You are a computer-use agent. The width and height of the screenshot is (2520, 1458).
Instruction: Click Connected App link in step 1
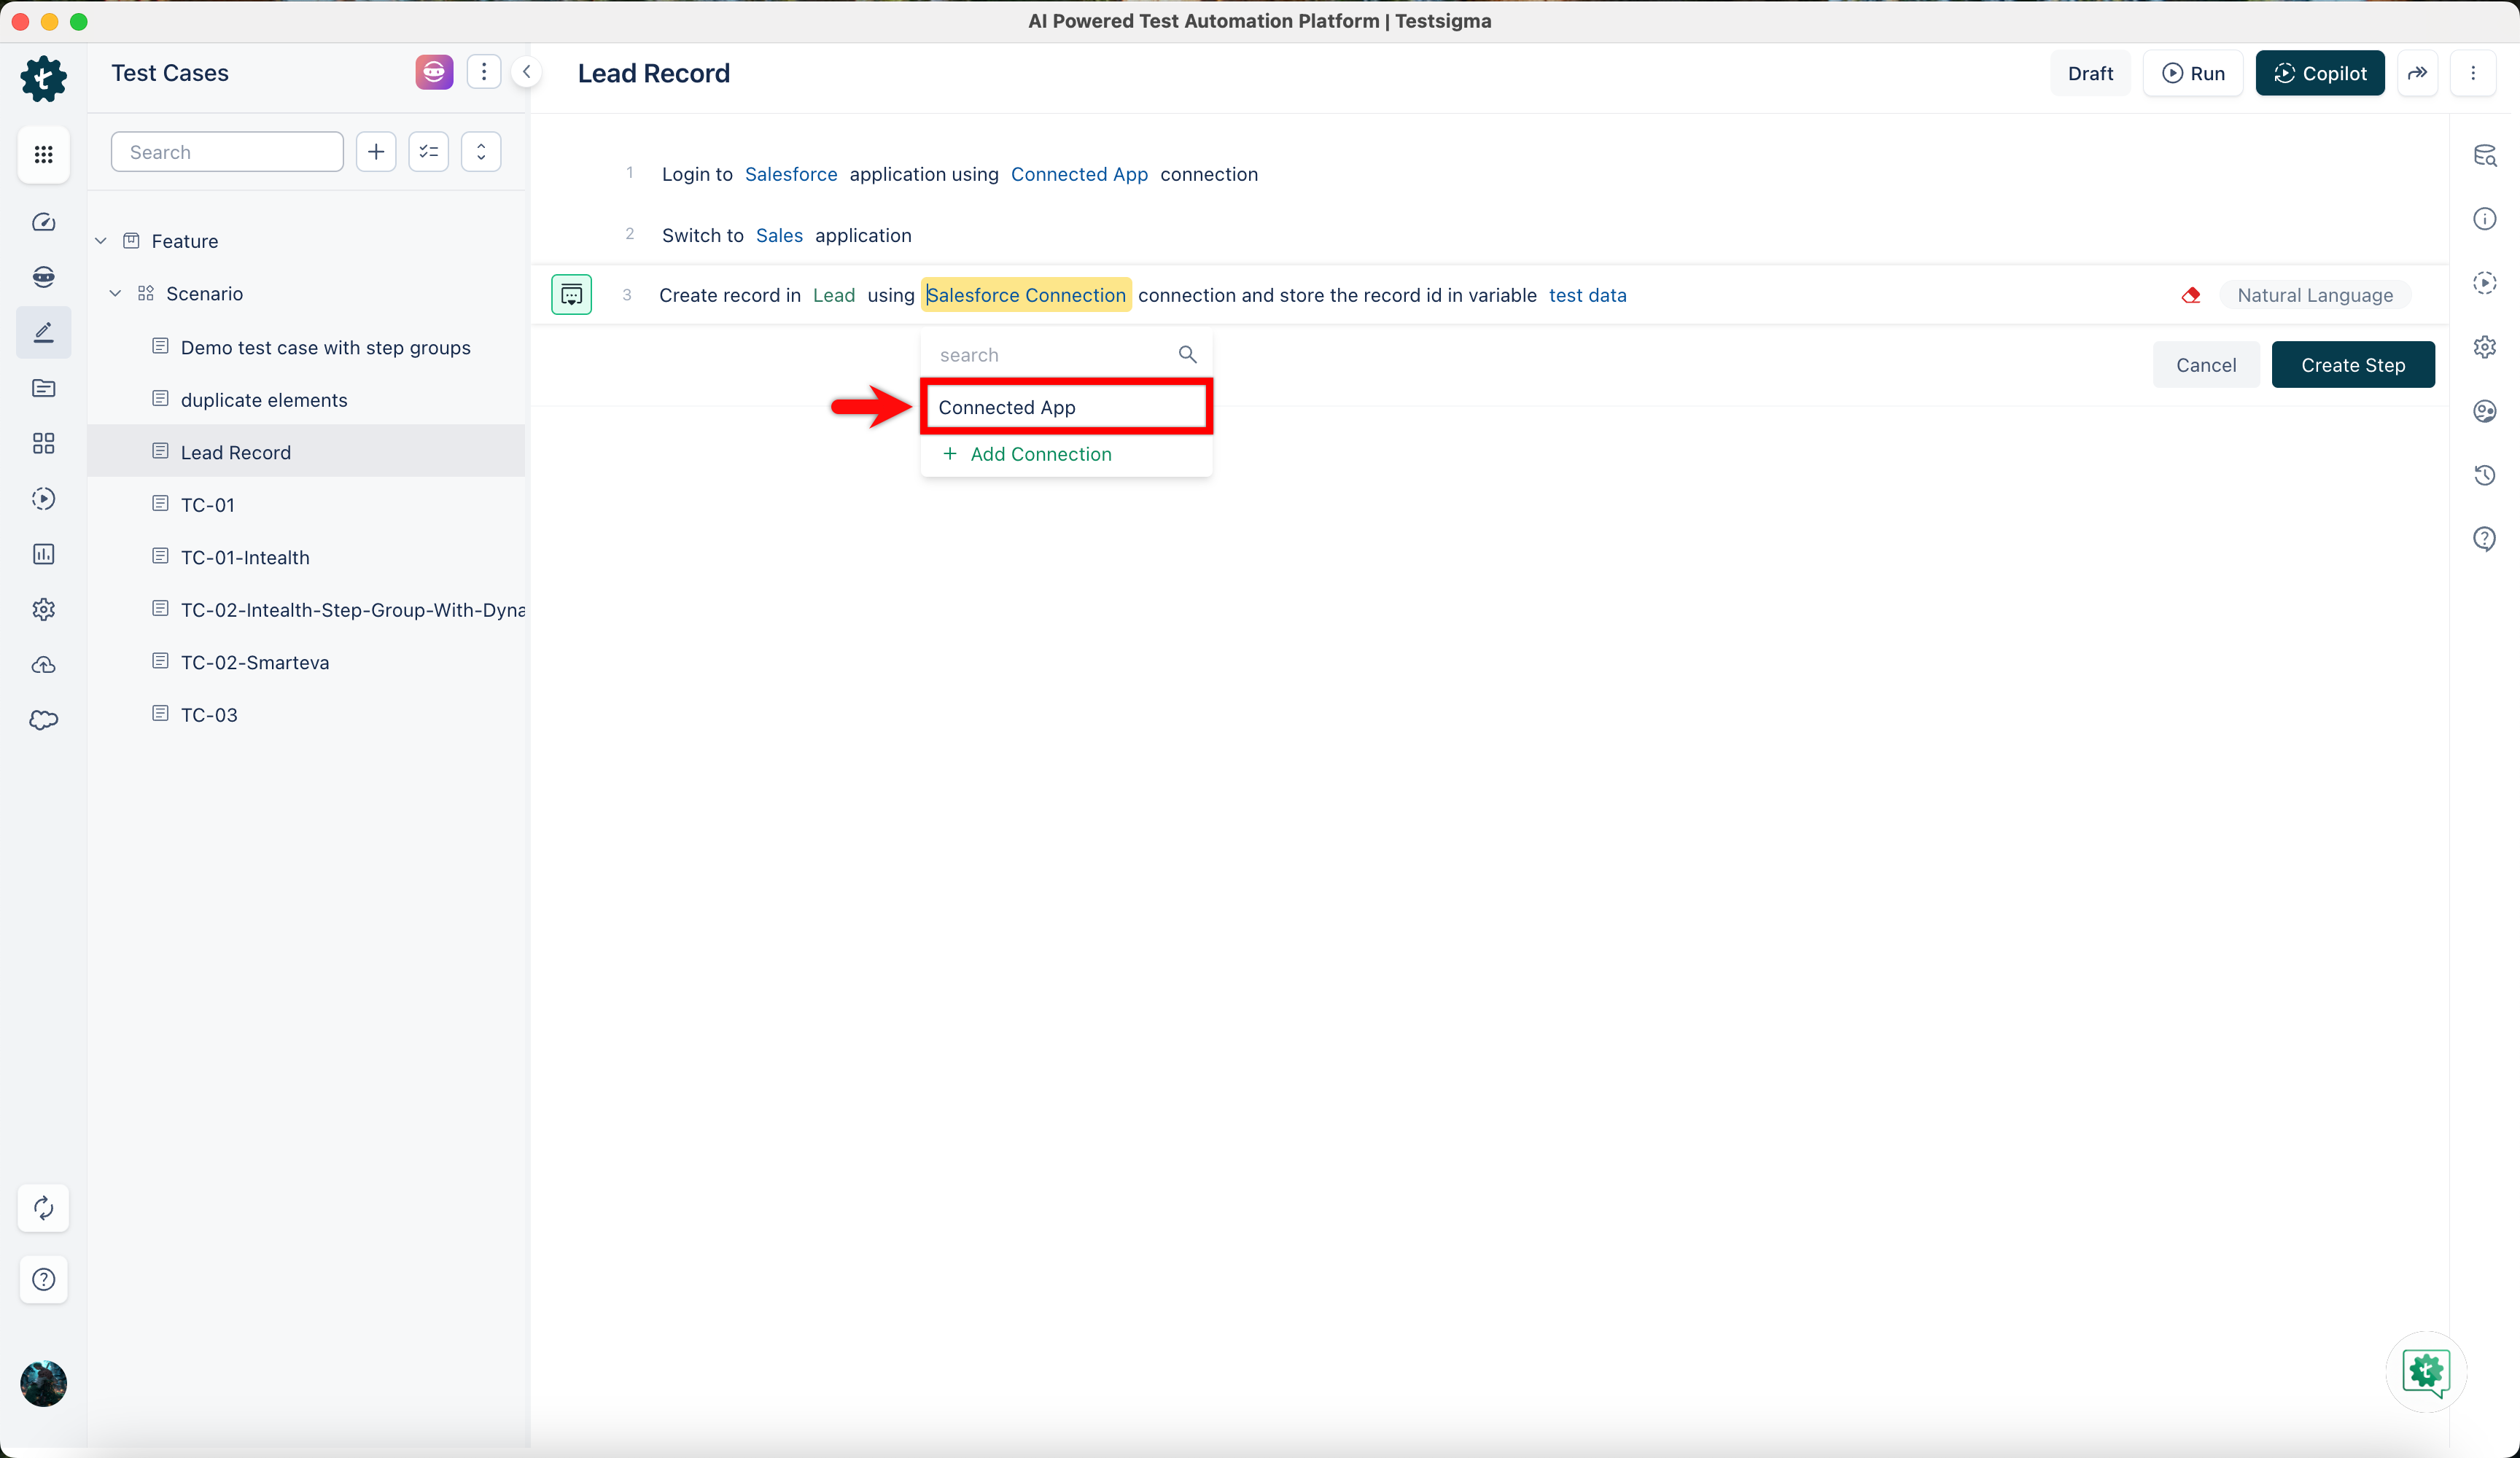[x=1079, y=174]
